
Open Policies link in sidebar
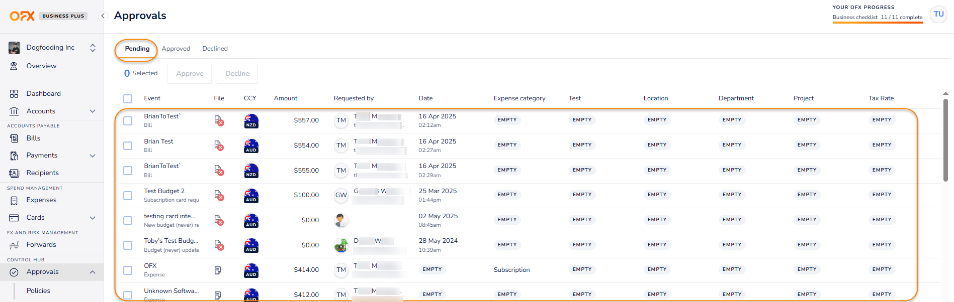[x=38, y=291]
